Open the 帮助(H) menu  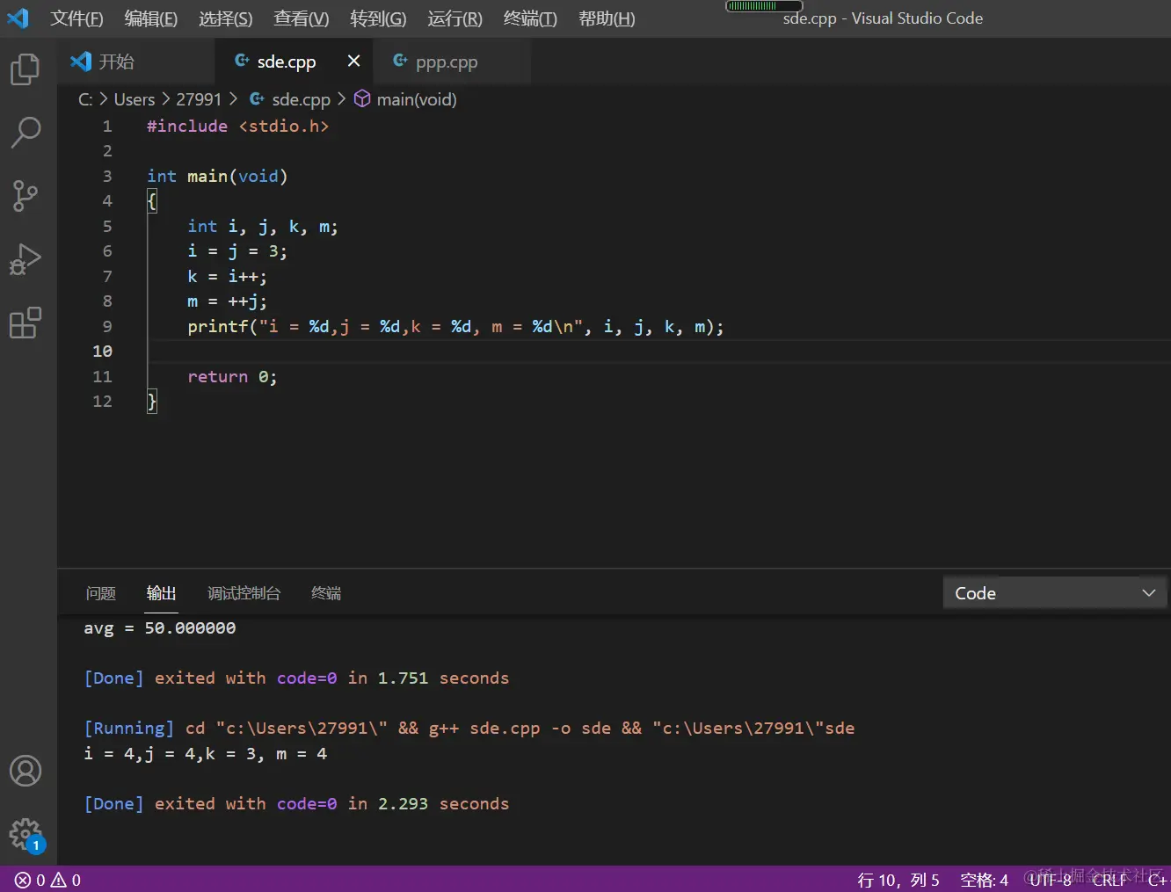pyautogui.click(x=607, y=18)
